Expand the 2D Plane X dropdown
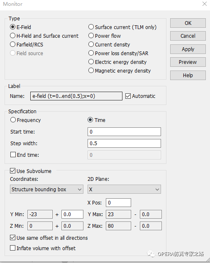Viewport: 210px width, 263px height. 124,189
